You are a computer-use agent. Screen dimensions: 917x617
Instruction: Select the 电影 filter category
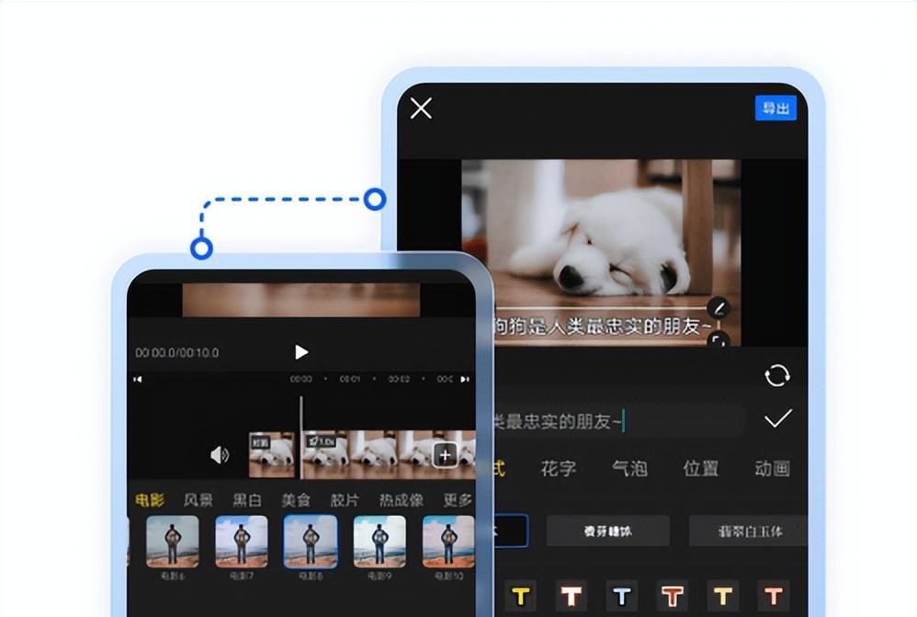150,500
